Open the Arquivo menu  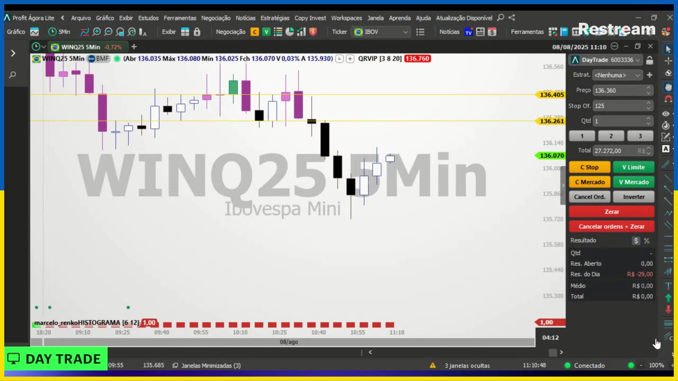pyautogui.click(x=81, y=17)
